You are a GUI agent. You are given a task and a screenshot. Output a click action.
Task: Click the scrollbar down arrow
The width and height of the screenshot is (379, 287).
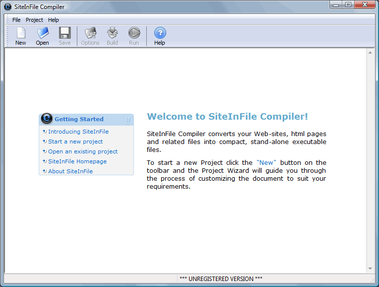370,269
